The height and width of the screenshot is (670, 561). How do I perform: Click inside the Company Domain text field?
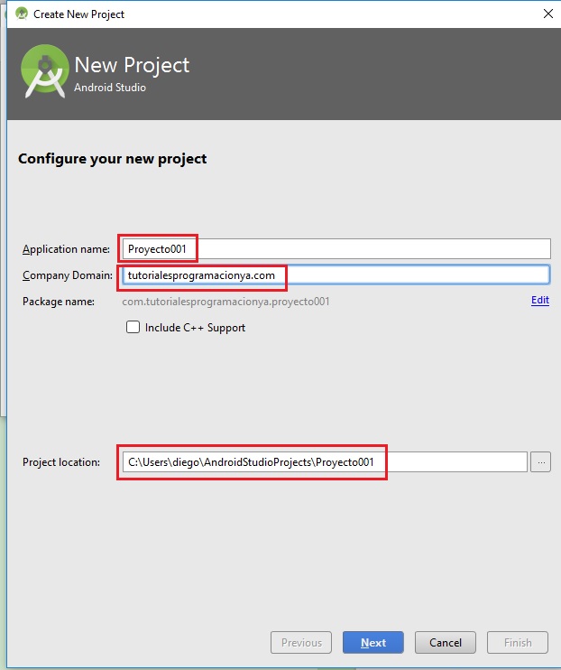coord(336,275)
